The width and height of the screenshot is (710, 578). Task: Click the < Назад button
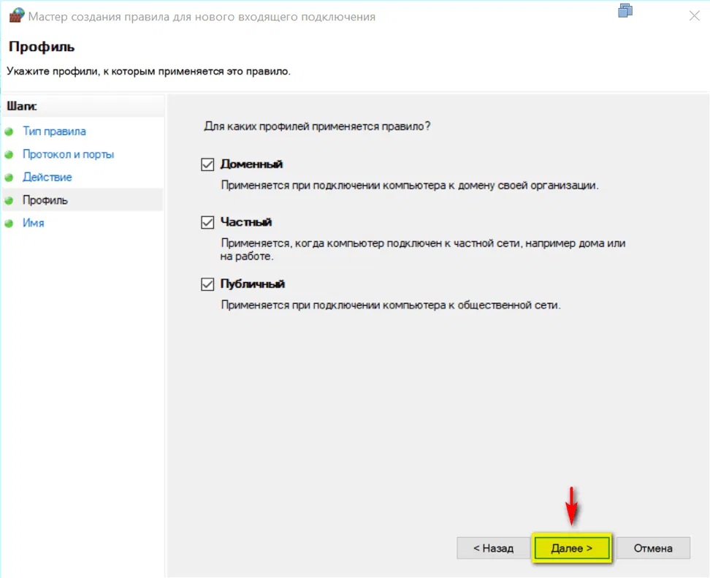pos(492,548)
